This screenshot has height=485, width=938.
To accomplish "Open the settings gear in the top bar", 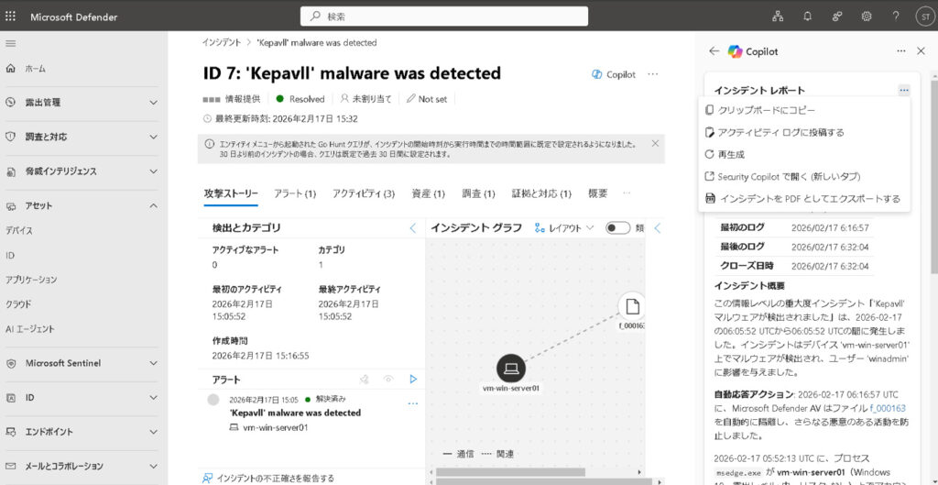I will coord(866,17).
